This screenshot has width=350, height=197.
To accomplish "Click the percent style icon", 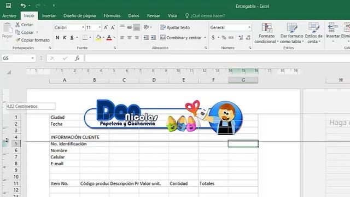I will click(224, 38).
